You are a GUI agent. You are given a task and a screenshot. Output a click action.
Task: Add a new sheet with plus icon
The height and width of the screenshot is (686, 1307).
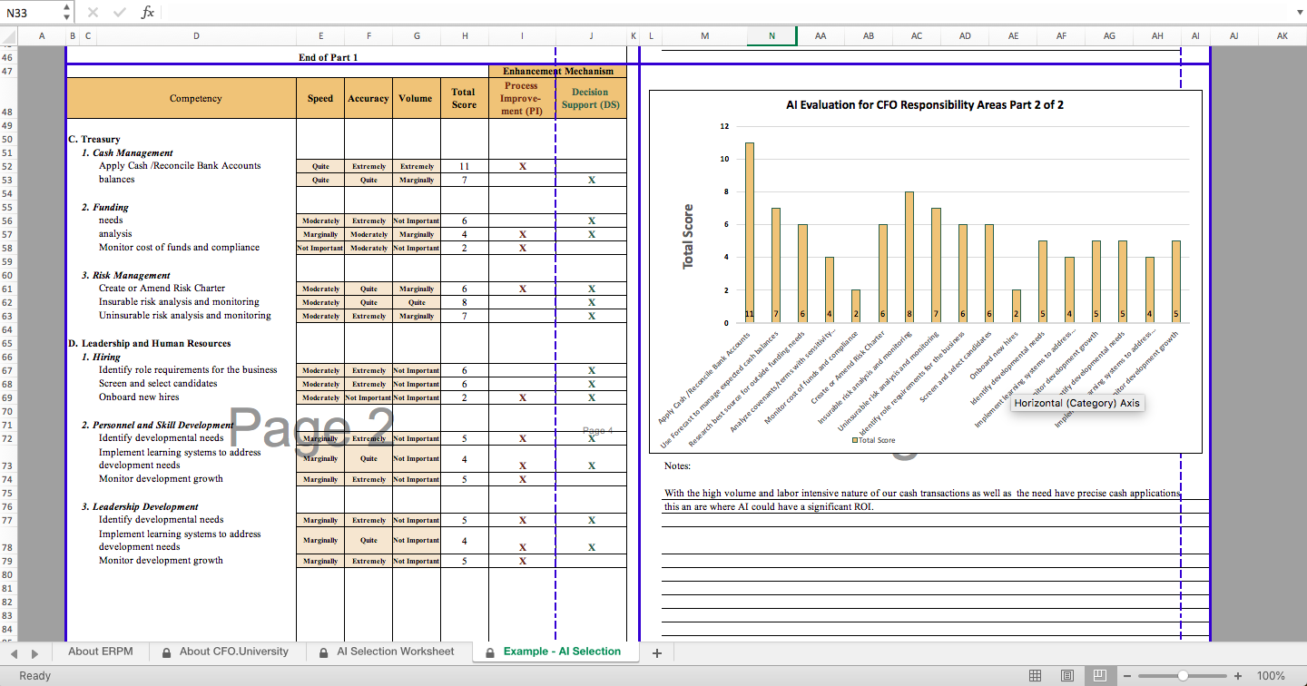tap(657, 652)
